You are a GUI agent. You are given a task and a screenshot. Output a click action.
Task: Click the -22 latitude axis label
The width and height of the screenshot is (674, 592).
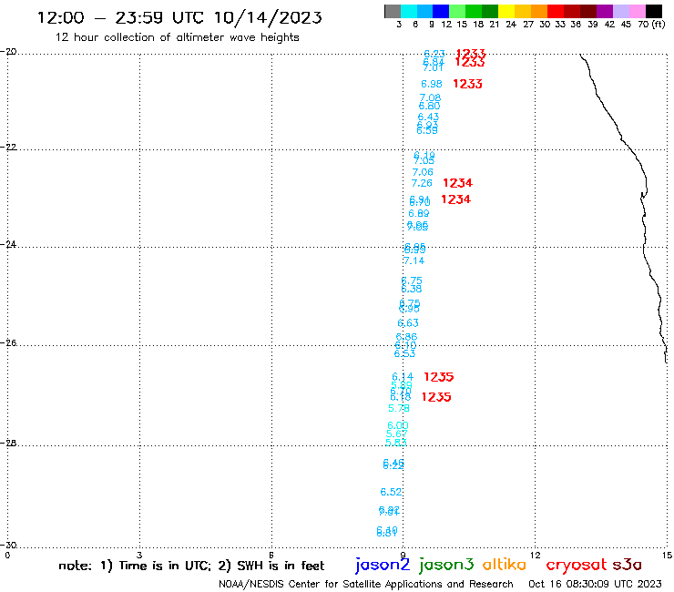coord(8,147)
